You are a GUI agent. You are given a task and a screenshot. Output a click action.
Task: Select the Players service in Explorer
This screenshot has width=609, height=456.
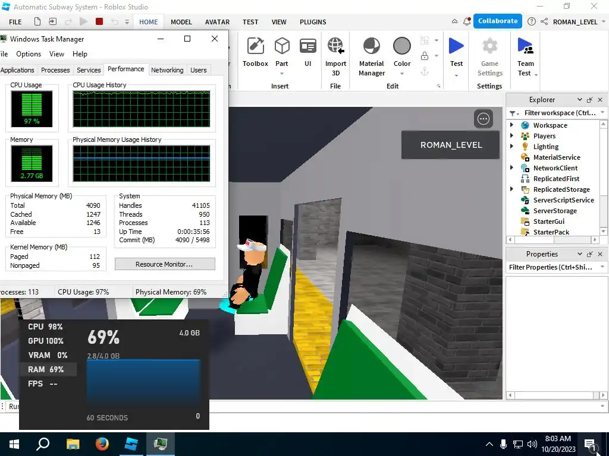[x=544, y=136]
